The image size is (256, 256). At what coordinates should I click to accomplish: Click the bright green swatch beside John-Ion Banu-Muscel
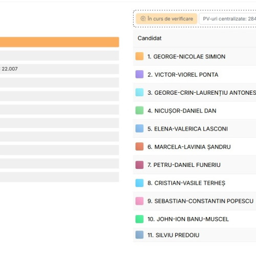[139, 219]
